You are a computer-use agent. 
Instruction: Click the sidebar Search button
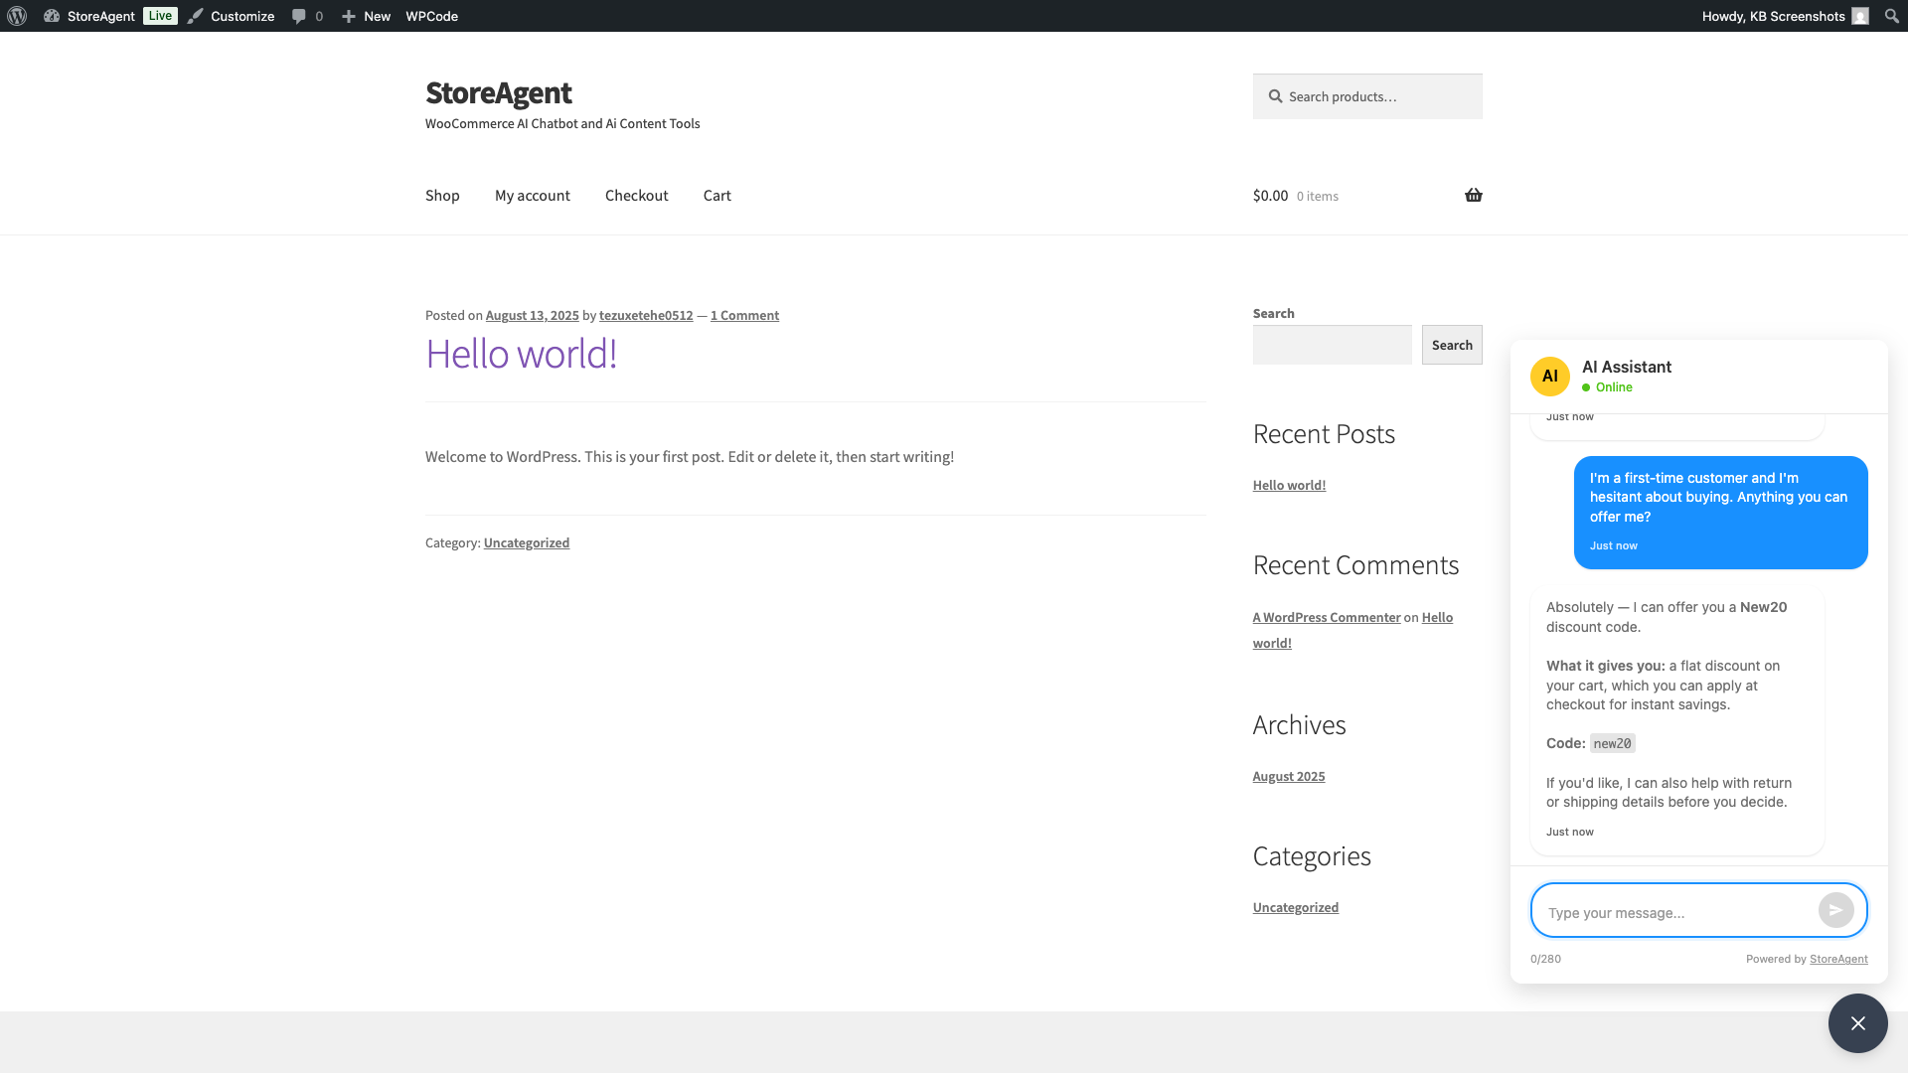tap(1452, 345)
